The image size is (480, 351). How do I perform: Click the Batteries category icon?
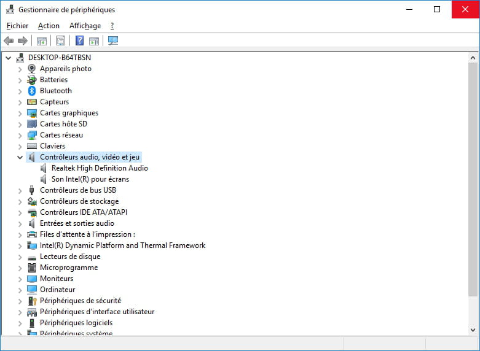click(31, 80)
